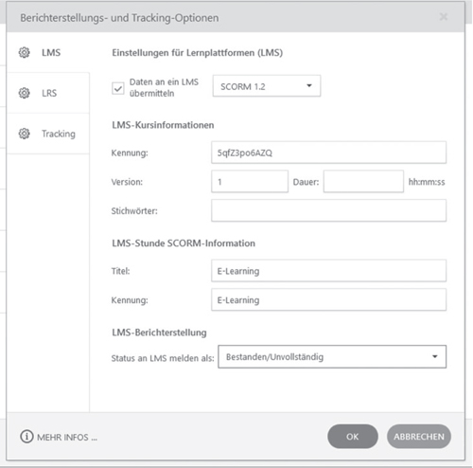The image size is (473, 468).
Task: Click the course Kennung field 5qfZ3po6AZQ
Action: click(328, 153)
